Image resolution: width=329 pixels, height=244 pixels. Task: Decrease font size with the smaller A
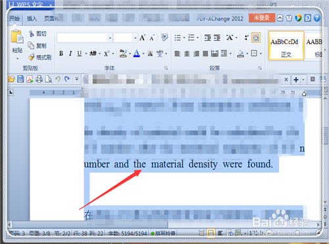[x=152, y=38]
